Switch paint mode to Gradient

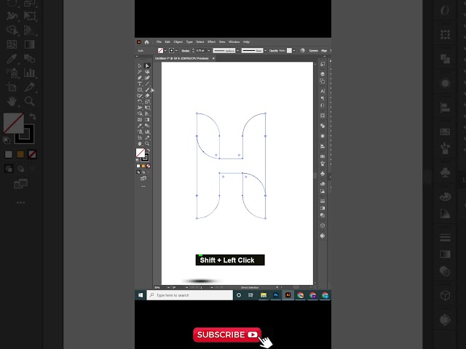(143, 166)
